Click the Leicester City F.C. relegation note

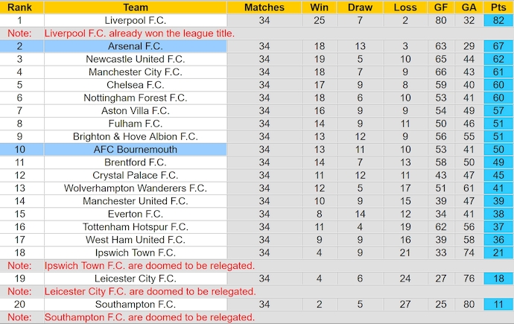(150, 291)
